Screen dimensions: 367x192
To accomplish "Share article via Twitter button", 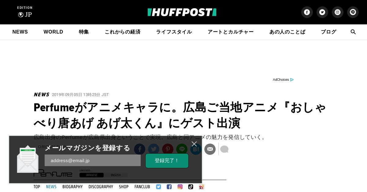I will point(154,149).
